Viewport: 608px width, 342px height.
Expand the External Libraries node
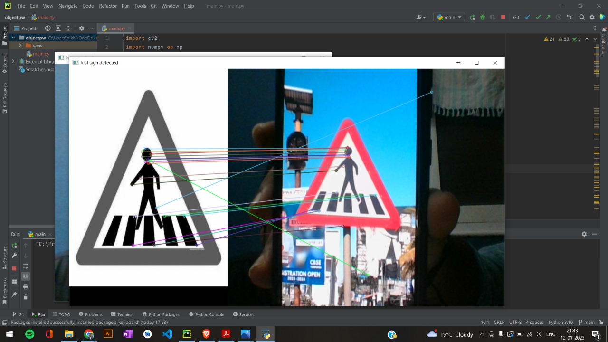pyautogui.click(x=13, y=61)
